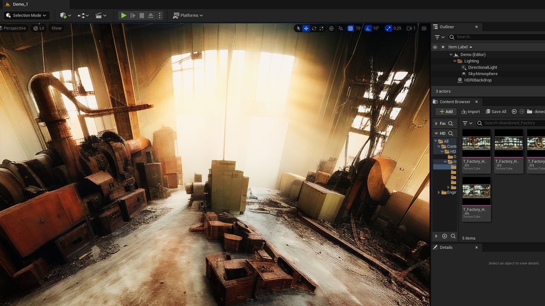Viewport: 545px width, 306px height.
Task: Start Play in Editor with green arrow
Action: tap(123, 15)
